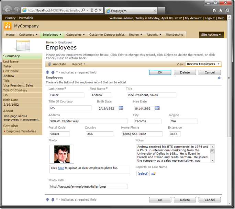This screenshot has width=235, height=209.
Task: Click the Last Name input field
Action: (67, 95)
